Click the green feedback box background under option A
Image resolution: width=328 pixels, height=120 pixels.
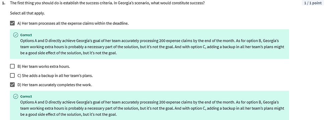tap(149, 44)
